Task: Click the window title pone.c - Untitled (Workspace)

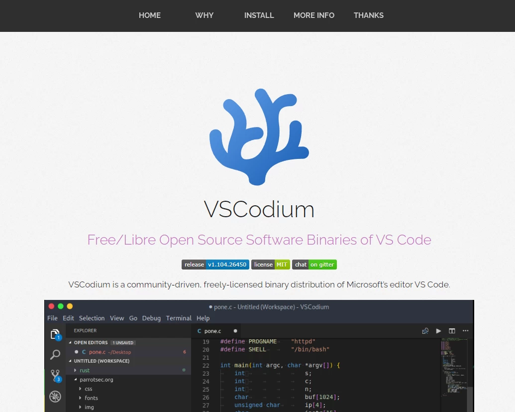Action: (x=269, y=307)
